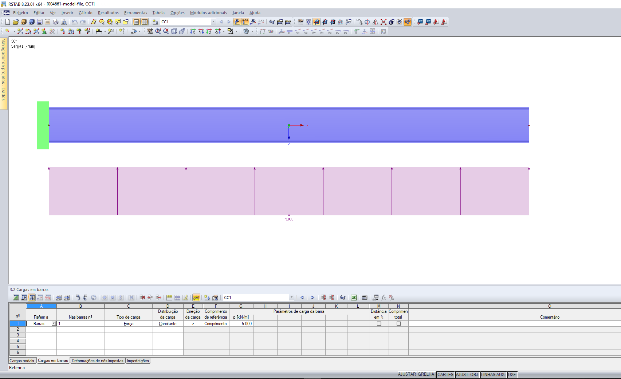Viewport: 621px width, 379px height.
Task: Delete the table row with the red X icon
Action: [x=142, y=298]
